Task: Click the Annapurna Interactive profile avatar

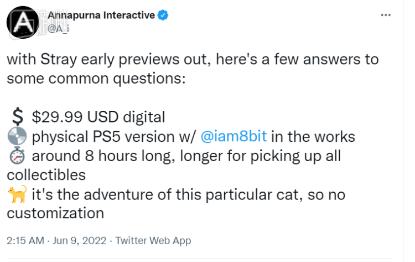Action: click(24, 22)
